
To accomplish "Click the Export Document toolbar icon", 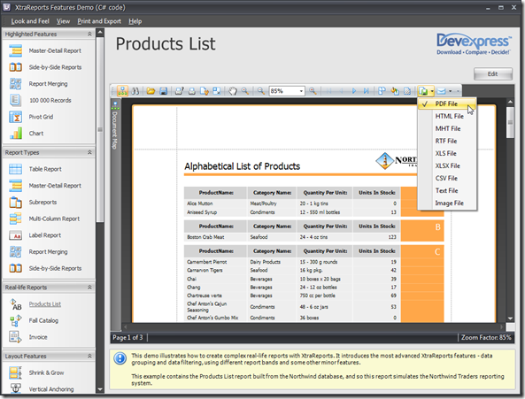I will point(423,91).
